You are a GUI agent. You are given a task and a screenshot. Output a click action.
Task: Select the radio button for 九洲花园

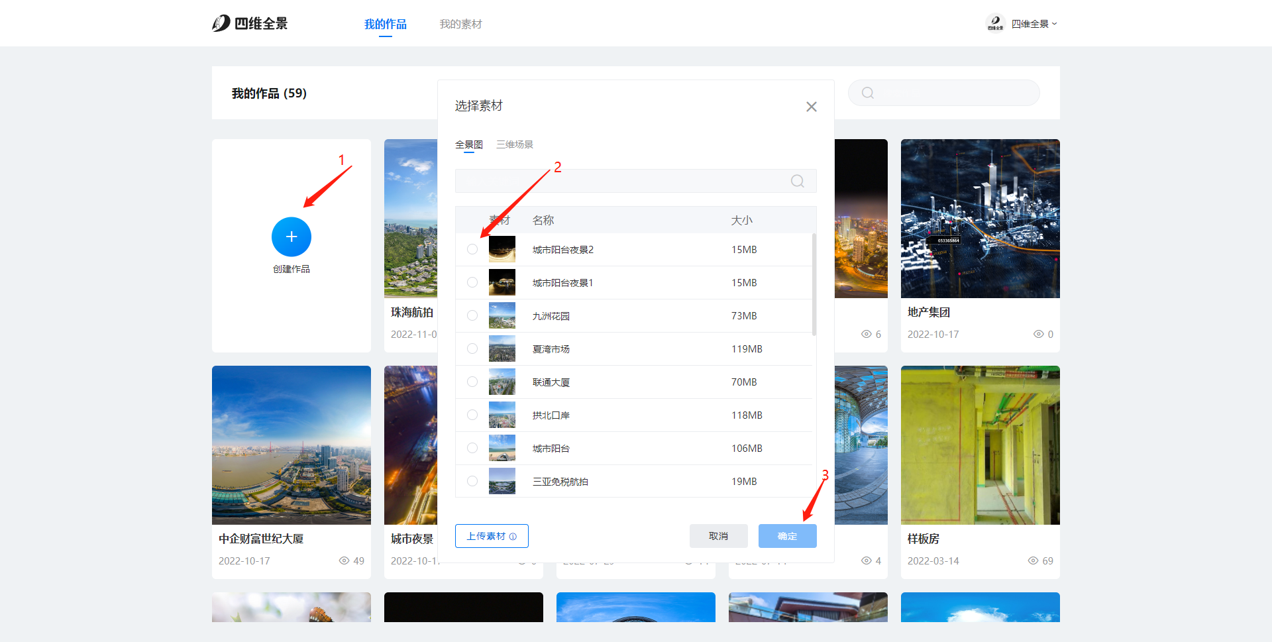[472, 315]
